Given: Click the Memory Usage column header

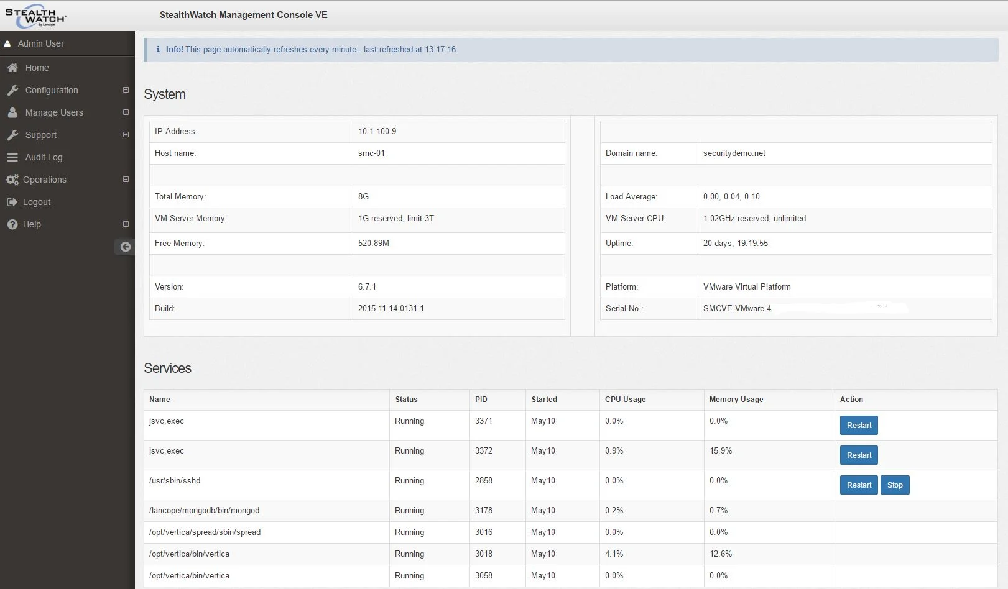Looking at the screenshot, I should (x=736, y=400).
